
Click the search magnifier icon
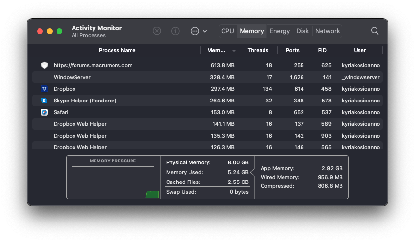click(375, 31)
